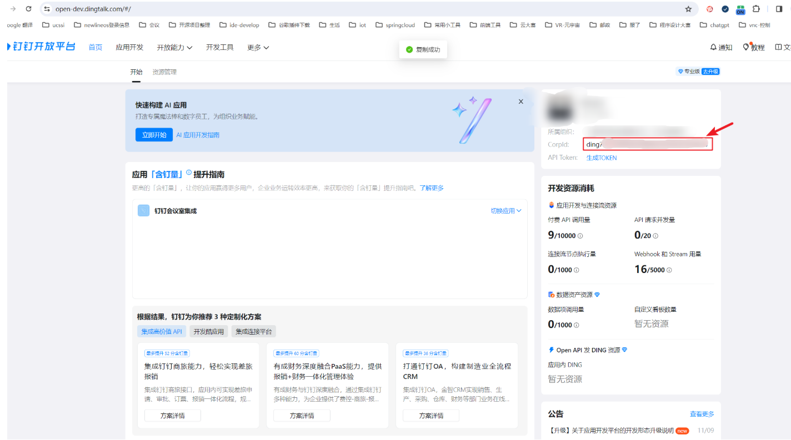Click 查看更多 in 公告 section
This screenshot has height=440, width=791.
tap(702, 414)
